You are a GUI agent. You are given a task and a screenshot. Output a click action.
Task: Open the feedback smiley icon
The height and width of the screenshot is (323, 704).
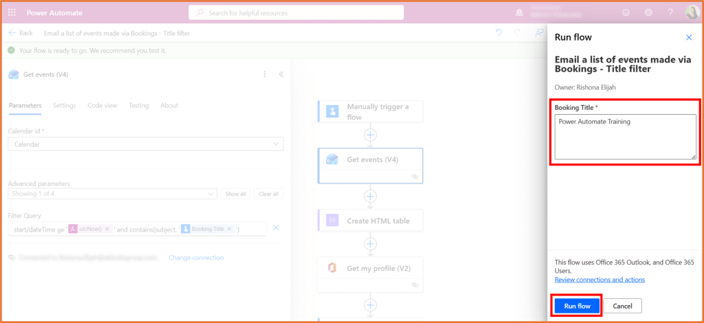(626, 12)
